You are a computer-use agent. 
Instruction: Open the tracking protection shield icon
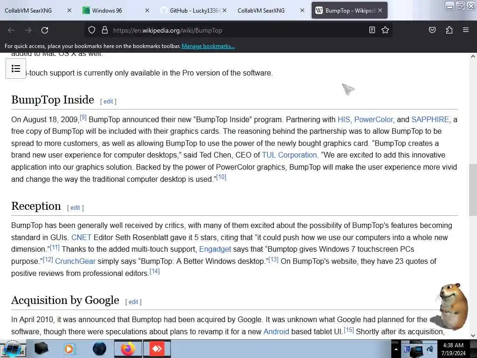click(x=92, y=30)
